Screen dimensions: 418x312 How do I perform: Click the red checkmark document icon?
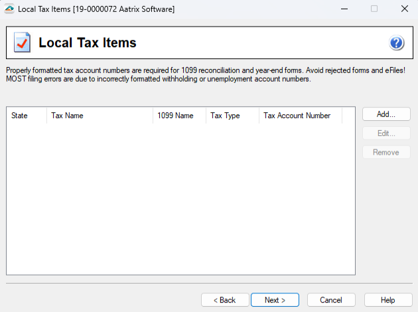coord(22,43)
